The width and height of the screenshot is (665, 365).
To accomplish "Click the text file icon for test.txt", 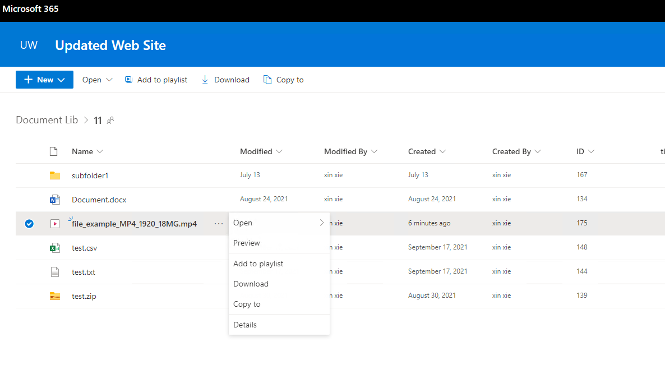I will point(54,271).
